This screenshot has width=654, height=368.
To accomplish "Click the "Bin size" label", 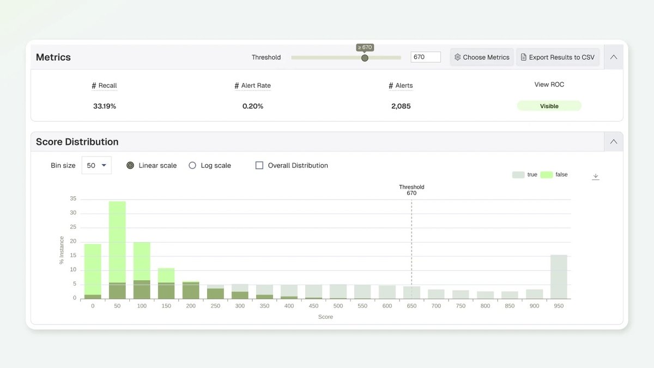I will [63, 165].
